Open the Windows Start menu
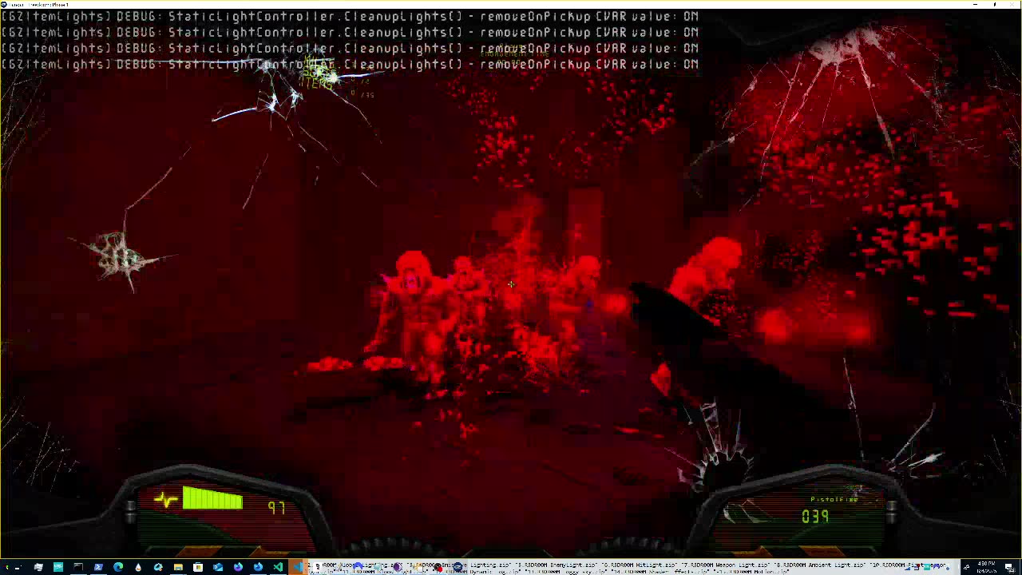 pyautogui.click(x=7, y=568)
